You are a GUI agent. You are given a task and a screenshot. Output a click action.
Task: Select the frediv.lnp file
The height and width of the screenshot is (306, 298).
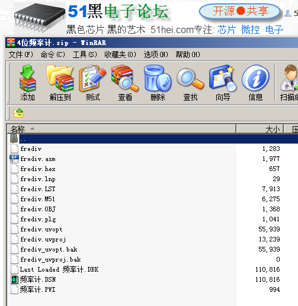coord(38,179)
